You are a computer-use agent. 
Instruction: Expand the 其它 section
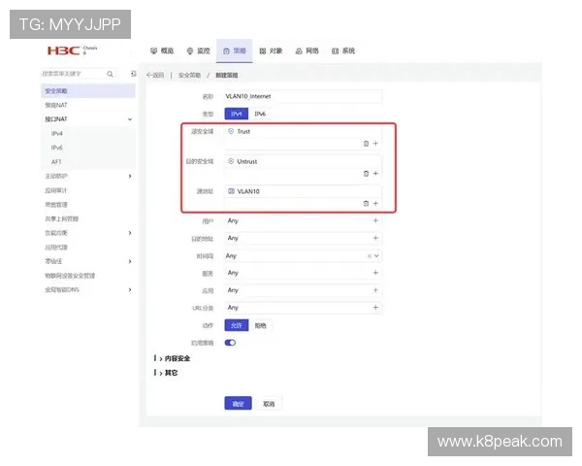[x=169, y=373]
